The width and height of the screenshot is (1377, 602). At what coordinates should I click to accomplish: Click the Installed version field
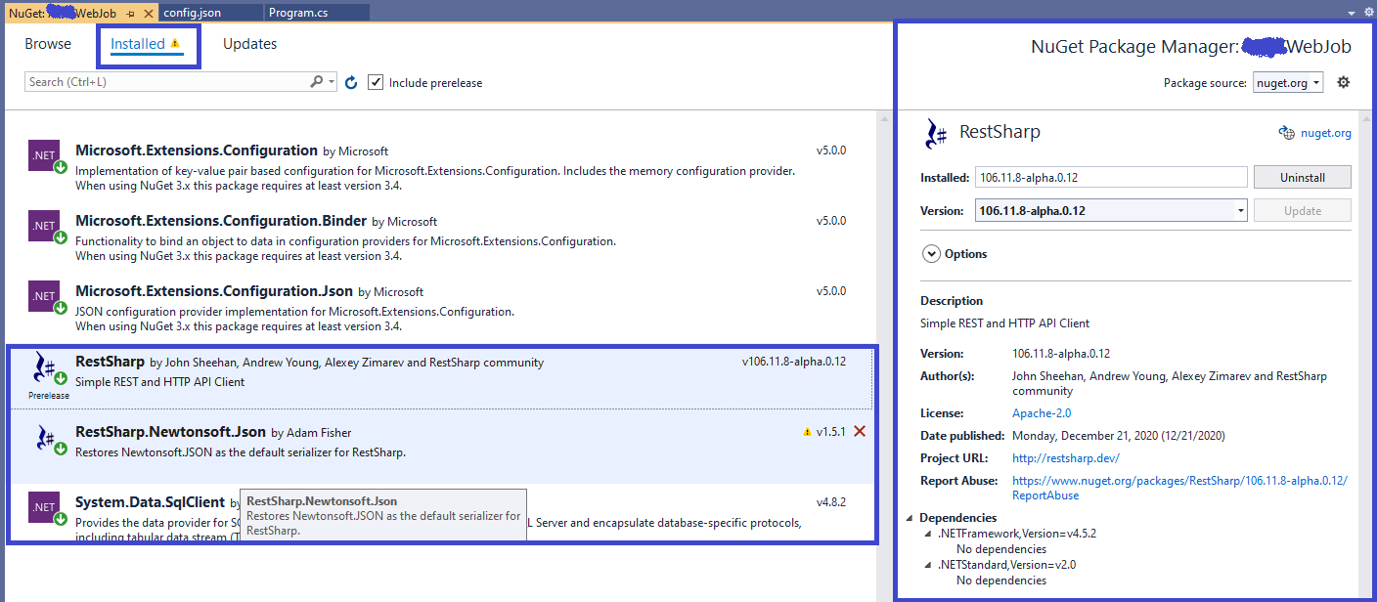pos(1111,177)
